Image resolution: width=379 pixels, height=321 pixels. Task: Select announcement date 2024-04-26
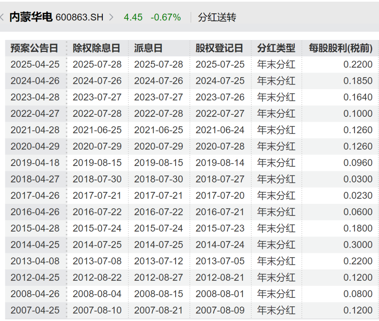pos(35,81)
